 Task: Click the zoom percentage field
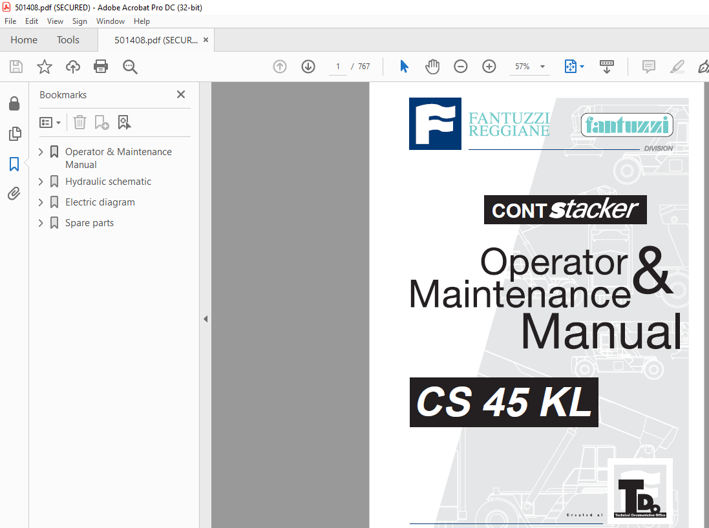click(x=523, y=67)
